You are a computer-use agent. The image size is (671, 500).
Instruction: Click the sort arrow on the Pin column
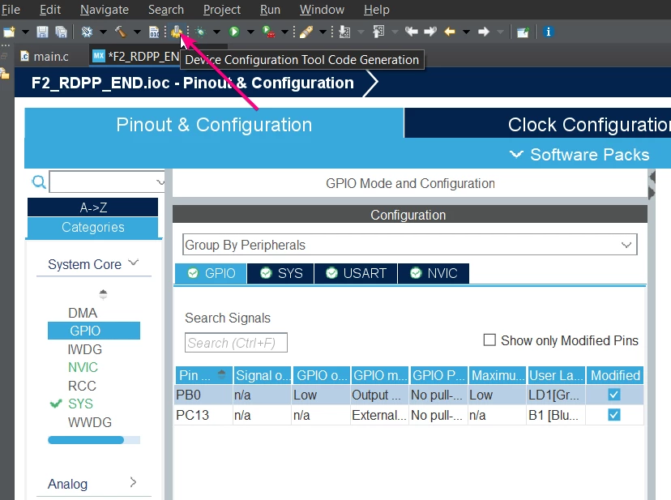(x=221, y=374)
